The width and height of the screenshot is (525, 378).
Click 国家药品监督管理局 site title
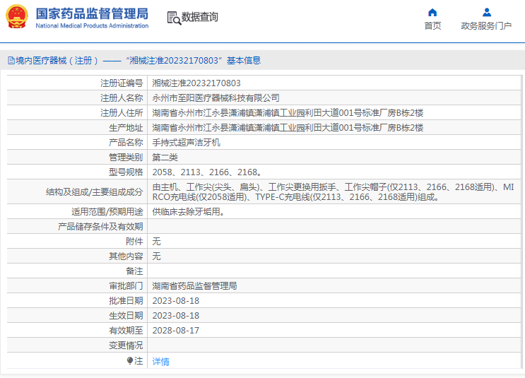tap(92, 13)
